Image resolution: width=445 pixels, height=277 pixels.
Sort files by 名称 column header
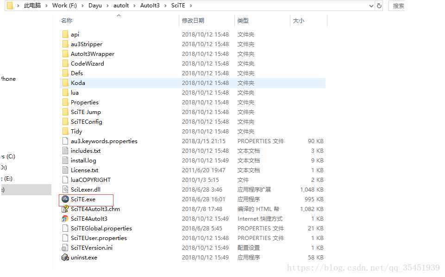coord(67,20)
